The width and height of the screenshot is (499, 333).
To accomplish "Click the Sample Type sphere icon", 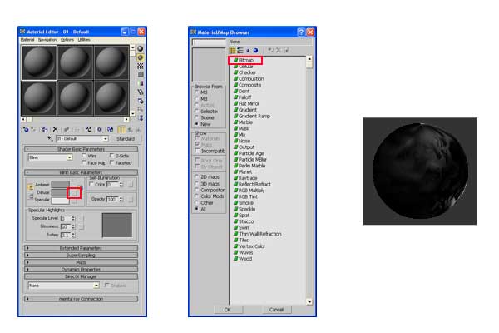I will pos(140,48).
